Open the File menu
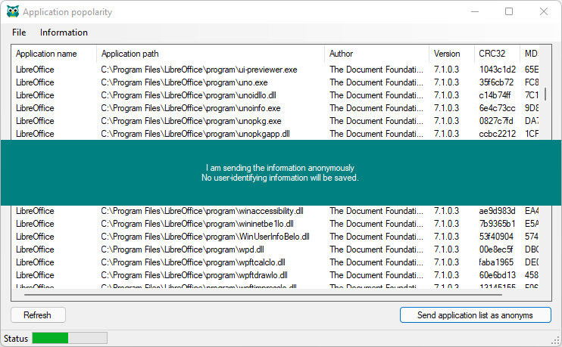562x347 pixels. (19, 33)
